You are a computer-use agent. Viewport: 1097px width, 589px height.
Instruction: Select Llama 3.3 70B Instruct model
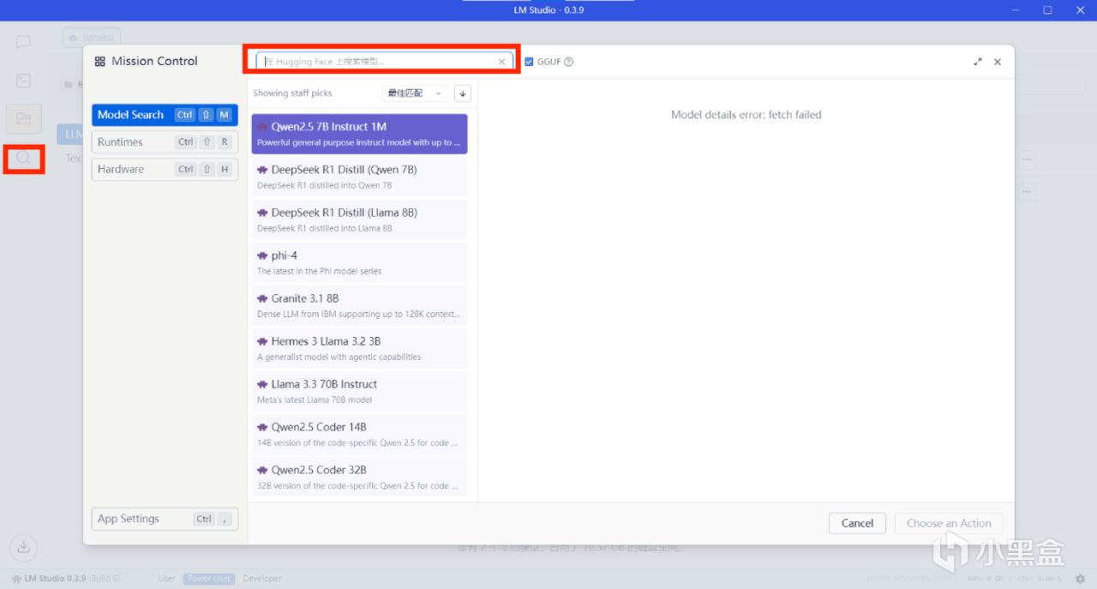pos(360,391)
